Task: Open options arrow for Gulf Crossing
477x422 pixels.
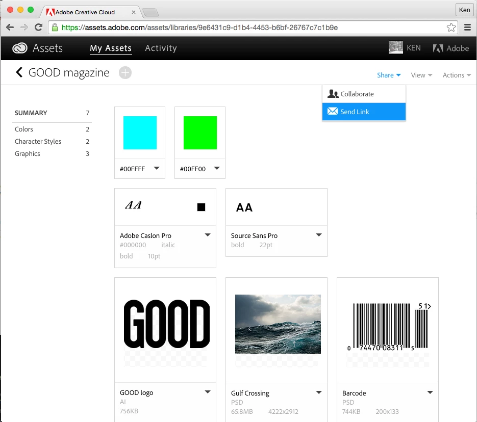Action: [x=319, y=392]
